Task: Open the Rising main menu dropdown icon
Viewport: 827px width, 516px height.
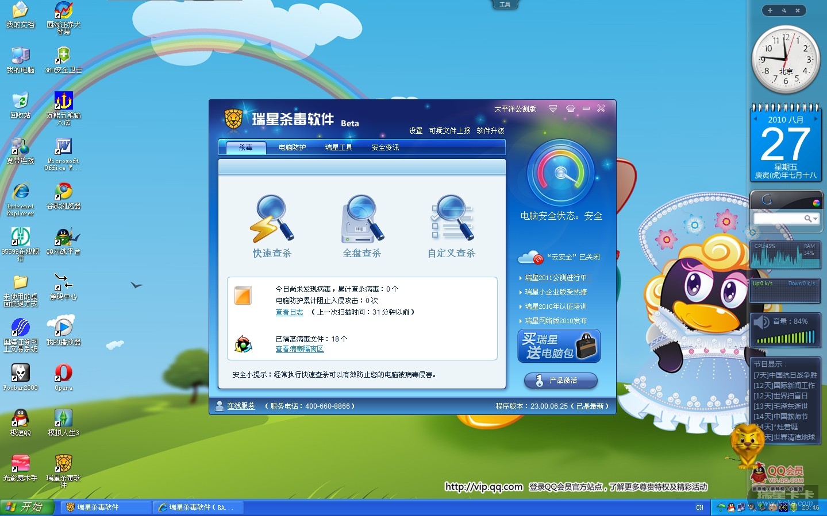Action: [x=553, y=108]
